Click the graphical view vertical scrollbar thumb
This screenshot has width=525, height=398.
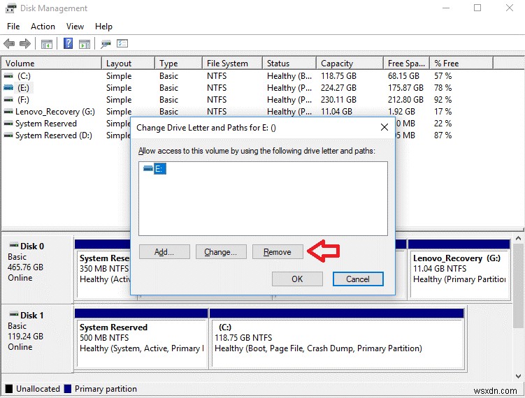click(x=518, y=286)
